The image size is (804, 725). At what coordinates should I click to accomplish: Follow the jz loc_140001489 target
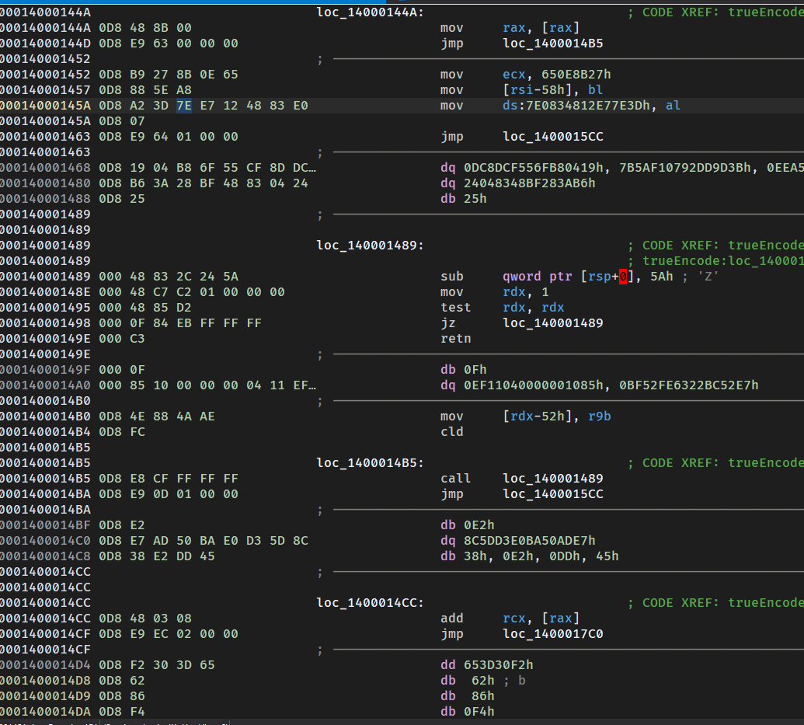coord(552,323)
